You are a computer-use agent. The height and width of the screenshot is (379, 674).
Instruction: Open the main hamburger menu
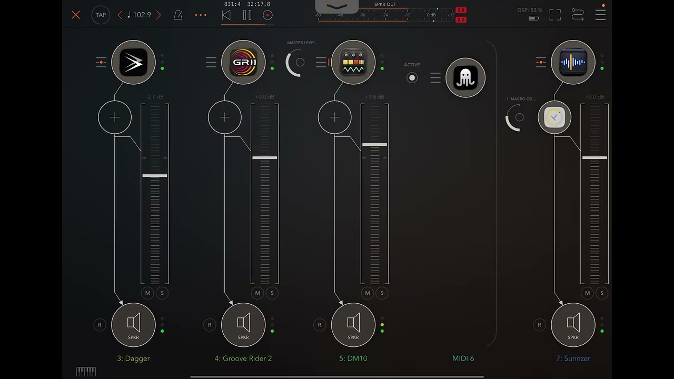[600, 15]
